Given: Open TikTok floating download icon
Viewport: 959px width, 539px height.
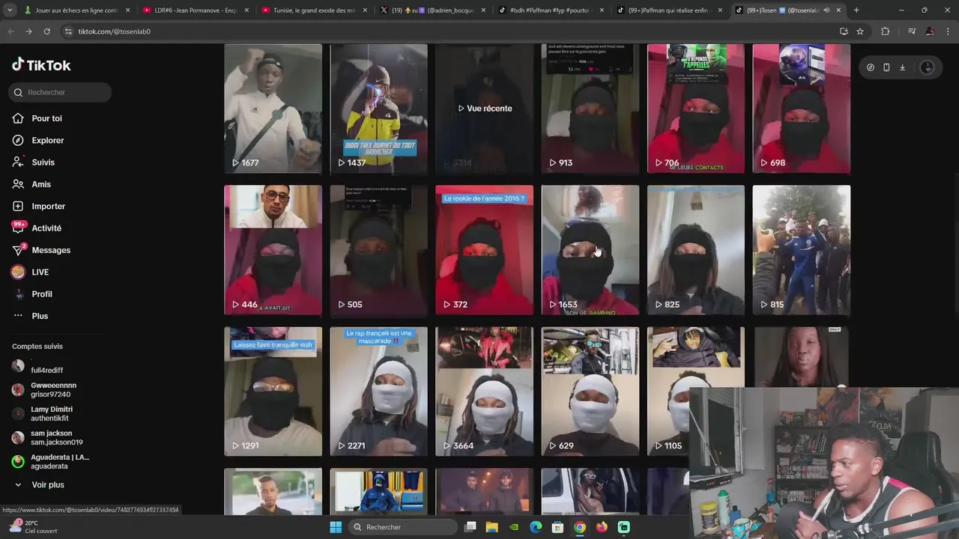Looking at the screenshot, I should [902, 67].
